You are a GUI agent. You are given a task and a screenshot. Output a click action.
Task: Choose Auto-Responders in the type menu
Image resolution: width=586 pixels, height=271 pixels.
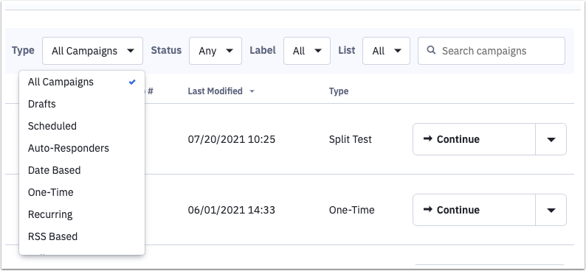pyautogui.click(x=82, y=148)
